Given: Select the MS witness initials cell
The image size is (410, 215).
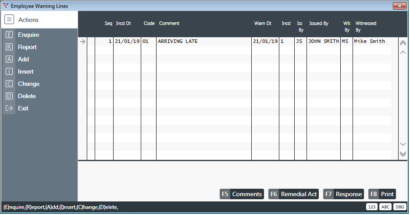Looking at the screenshot, I should 346,41.
